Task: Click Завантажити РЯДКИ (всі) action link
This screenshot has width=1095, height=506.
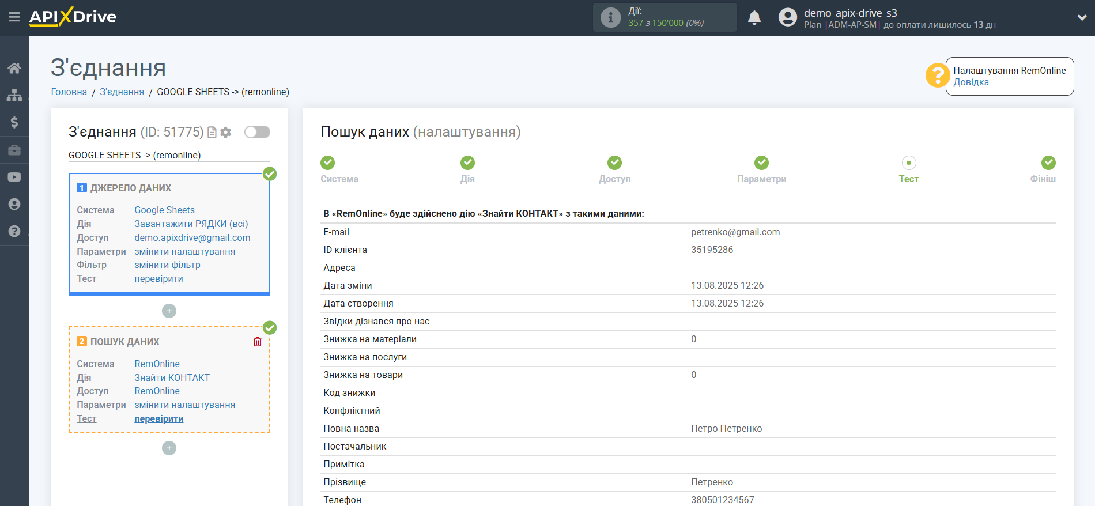Action: pyautogui.click(x=191, y=224)
